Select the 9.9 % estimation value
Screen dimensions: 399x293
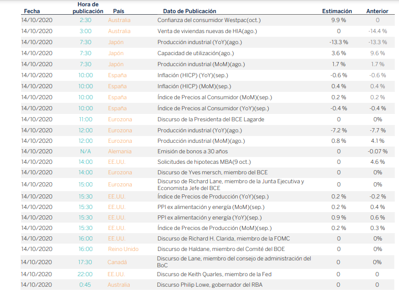click(x=339, y=20)
